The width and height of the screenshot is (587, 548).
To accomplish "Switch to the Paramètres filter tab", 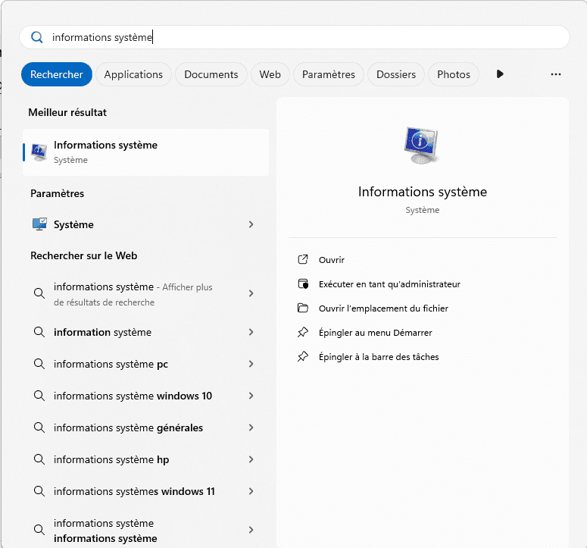I will click(328, 74).
